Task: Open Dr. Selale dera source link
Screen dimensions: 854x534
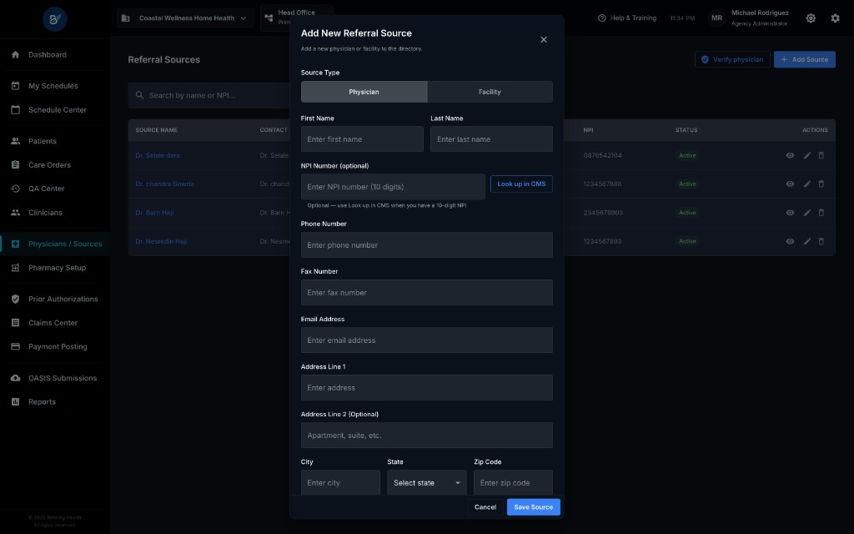Action: [x=158, y=155]
